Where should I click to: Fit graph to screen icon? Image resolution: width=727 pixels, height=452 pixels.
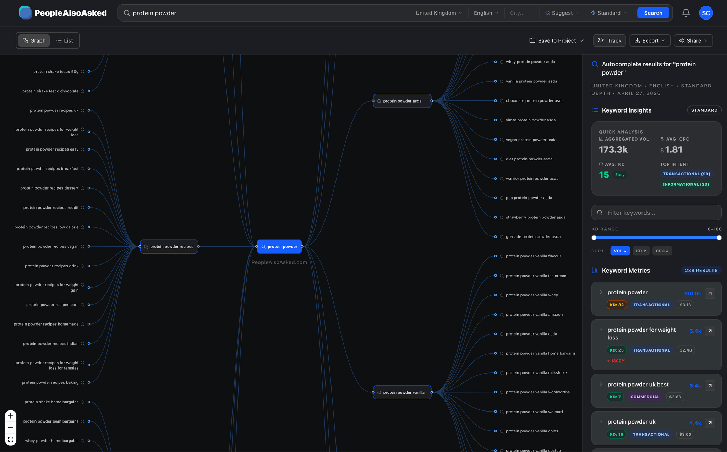[11, 439]
